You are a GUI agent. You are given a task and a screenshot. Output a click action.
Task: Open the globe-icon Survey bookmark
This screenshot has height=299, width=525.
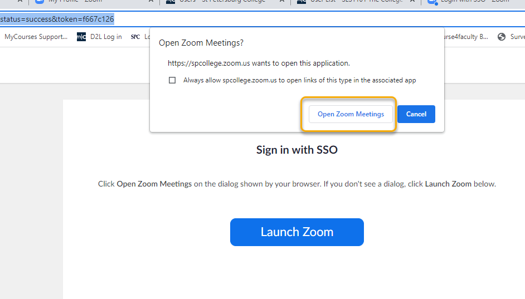[511, 37]
